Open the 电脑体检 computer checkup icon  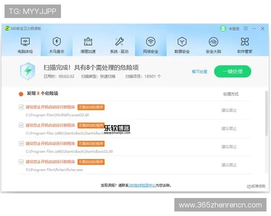[x=25, y=42]
